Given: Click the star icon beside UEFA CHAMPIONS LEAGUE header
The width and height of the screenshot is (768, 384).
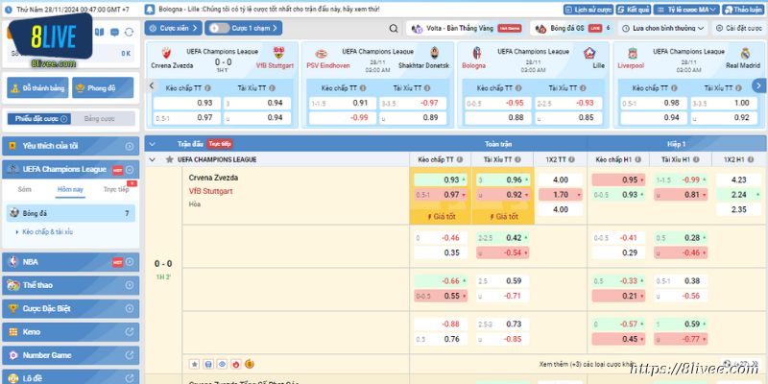Looking at the screenshot, I should pyautogui.click(x=167, y=159).
